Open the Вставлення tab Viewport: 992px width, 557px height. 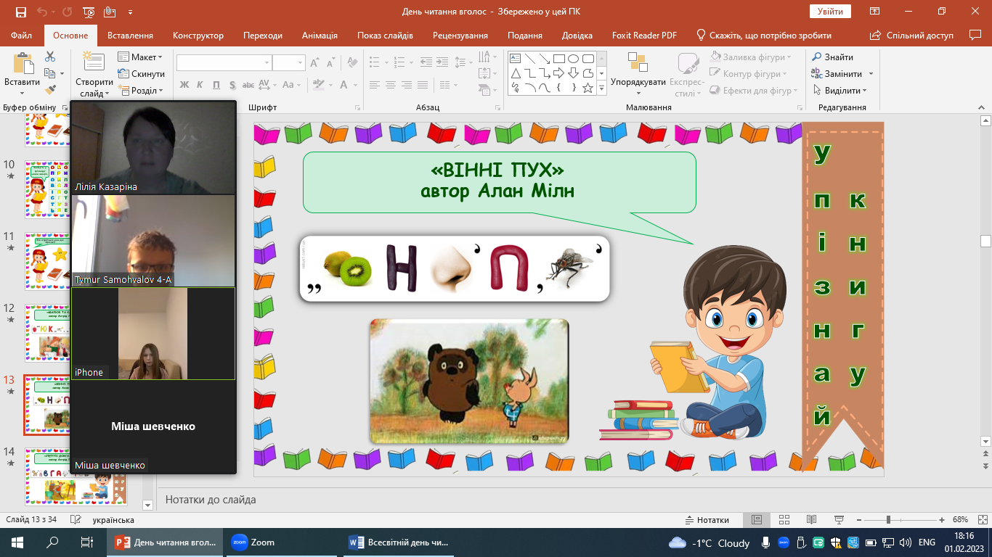(130, 35)
